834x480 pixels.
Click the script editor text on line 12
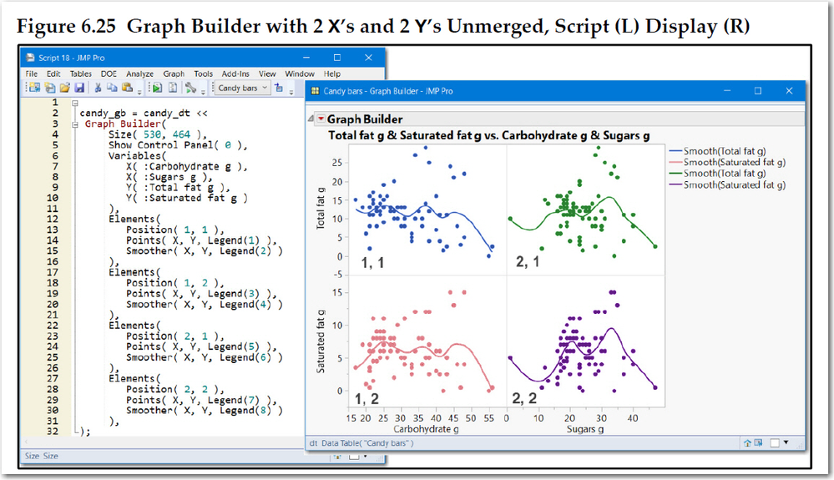pos(134,219)
